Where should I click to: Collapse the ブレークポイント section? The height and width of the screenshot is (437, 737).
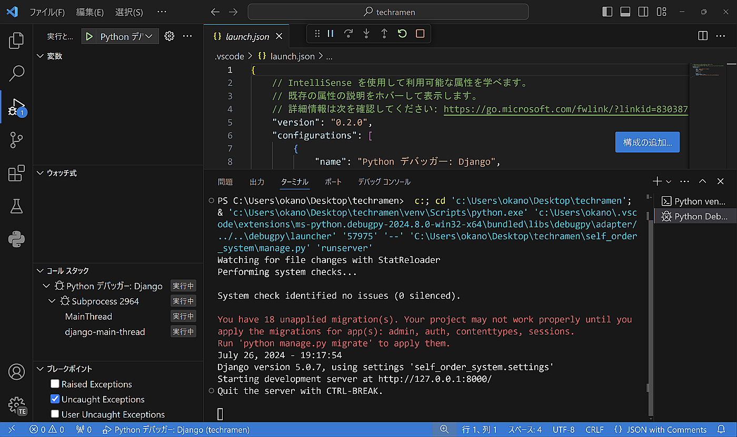[40, 369]
